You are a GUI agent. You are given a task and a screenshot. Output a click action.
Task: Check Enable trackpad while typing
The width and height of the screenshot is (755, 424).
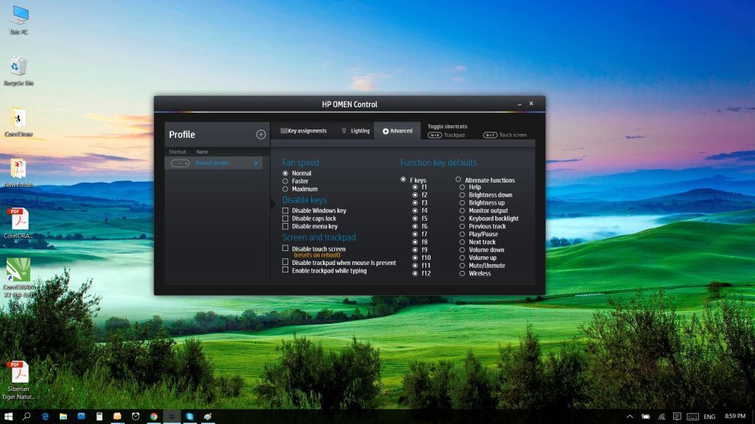click(x=285, y=270)
